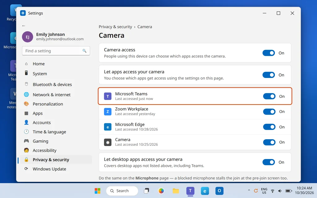This screenshot has width=317, height=198.
Task: Click the Camera page heading
Action: [111, 36]
